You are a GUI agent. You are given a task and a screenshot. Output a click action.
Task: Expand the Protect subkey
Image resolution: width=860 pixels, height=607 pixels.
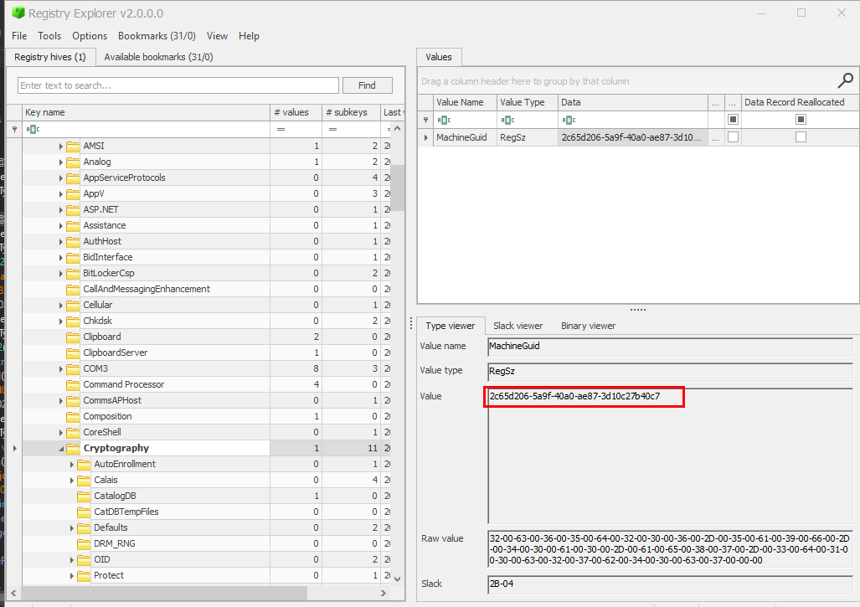click(x=71, y=576)
